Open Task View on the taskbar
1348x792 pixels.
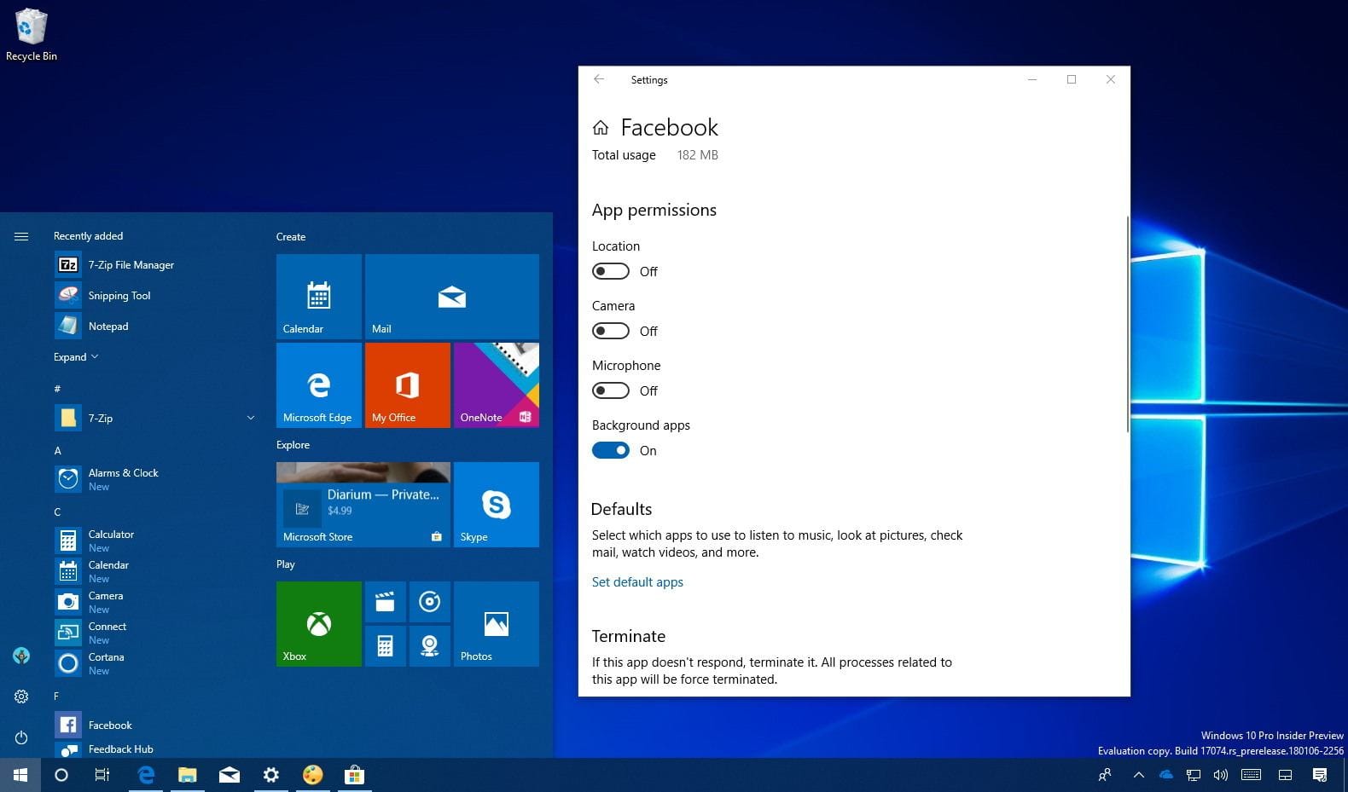pyautogui.click(x=102, y=775)
